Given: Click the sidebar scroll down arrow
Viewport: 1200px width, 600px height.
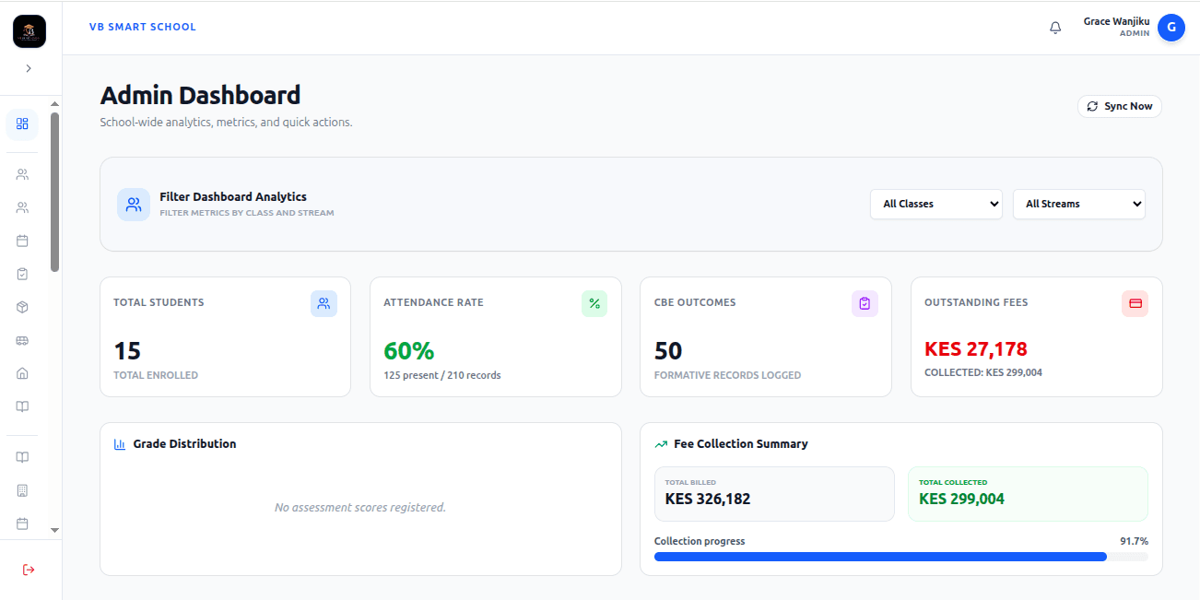Looking at the screenshot, I should 54,530.
